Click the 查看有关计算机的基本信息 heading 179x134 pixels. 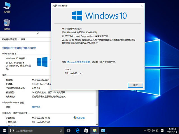click(x=19, y=48)
